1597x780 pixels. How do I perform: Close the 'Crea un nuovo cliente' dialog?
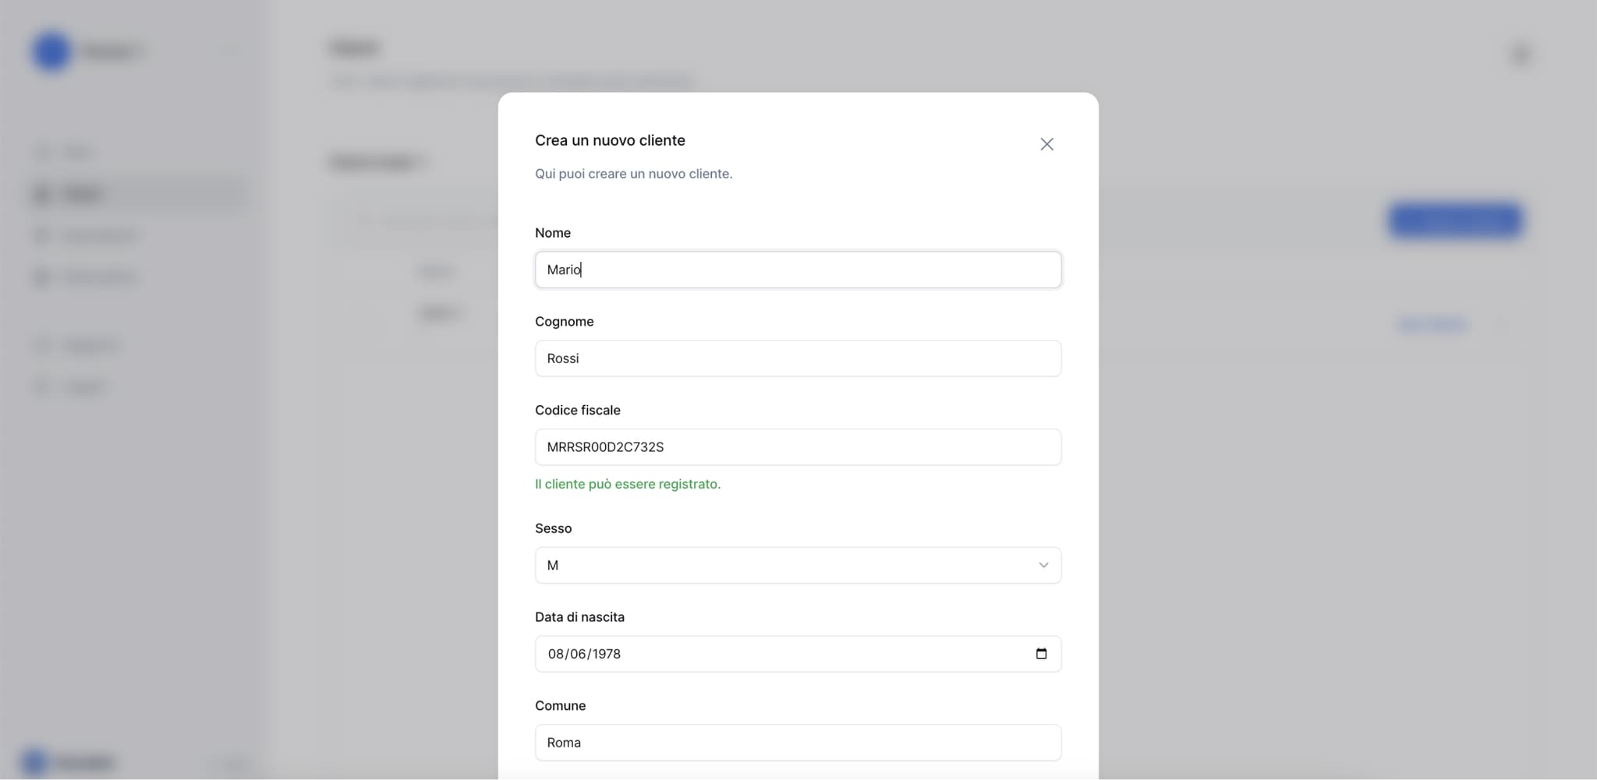tap(1046, 144)
